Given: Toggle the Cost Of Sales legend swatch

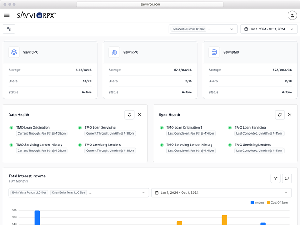Looking at the screenshot, I should tap(268, 202).
